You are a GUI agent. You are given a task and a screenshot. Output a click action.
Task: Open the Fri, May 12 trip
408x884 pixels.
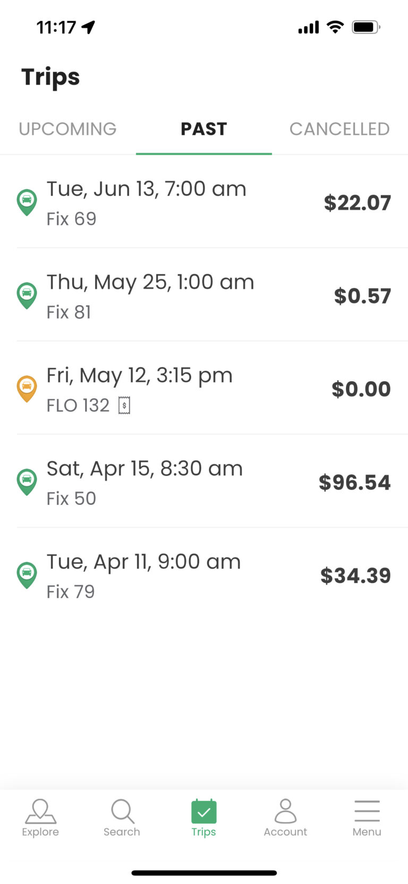pos(140,376)
